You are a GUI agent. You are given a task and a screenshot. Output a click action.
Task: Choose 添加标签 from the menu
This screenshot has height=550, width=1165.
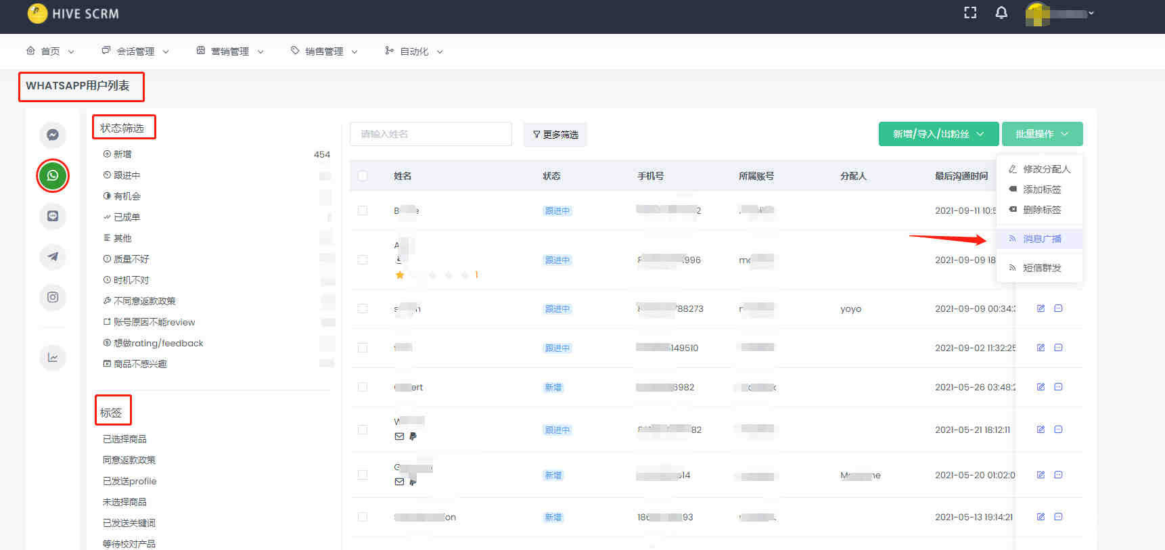pyautogui.click(x=1039, y=189)
